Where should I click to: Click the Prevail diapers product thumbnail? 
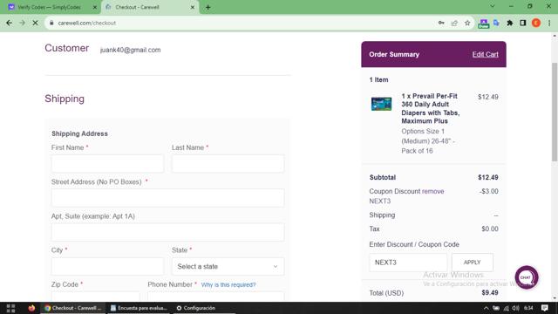tap(381, 104)
